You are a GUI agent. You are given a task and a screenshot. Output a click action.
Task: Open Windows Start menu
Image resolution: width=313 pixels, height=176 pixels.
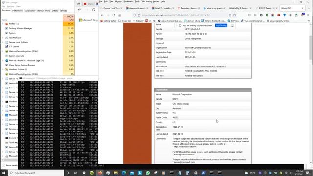(4, 173)
